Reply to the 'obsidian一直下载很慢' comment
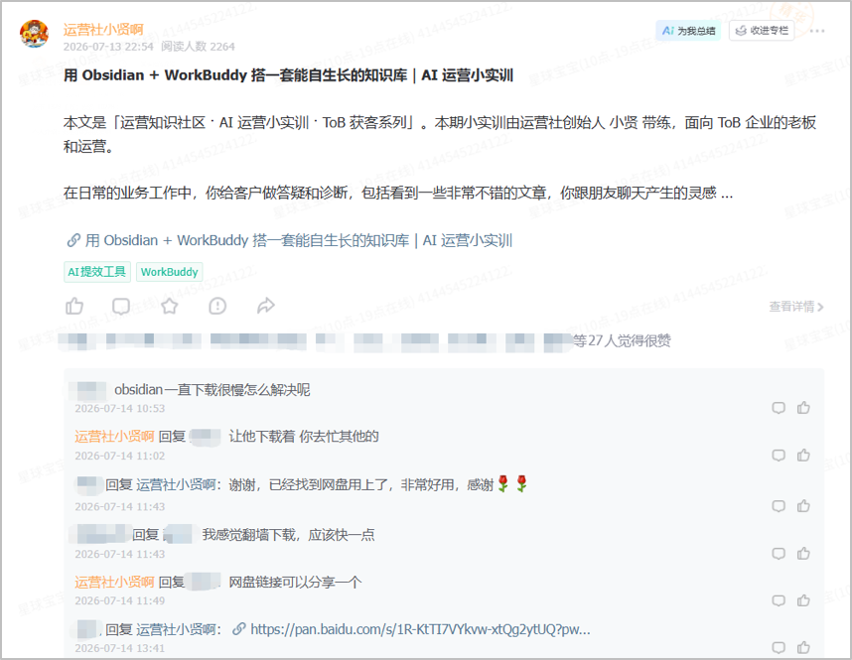Image resolution: width=852 pixels, height=660 pixels. [779, 408]
